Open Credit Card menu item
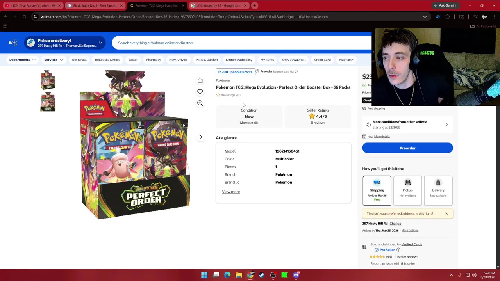Image resolution: width=500 pixels, height=281 pixels. [x=322, y=60]
